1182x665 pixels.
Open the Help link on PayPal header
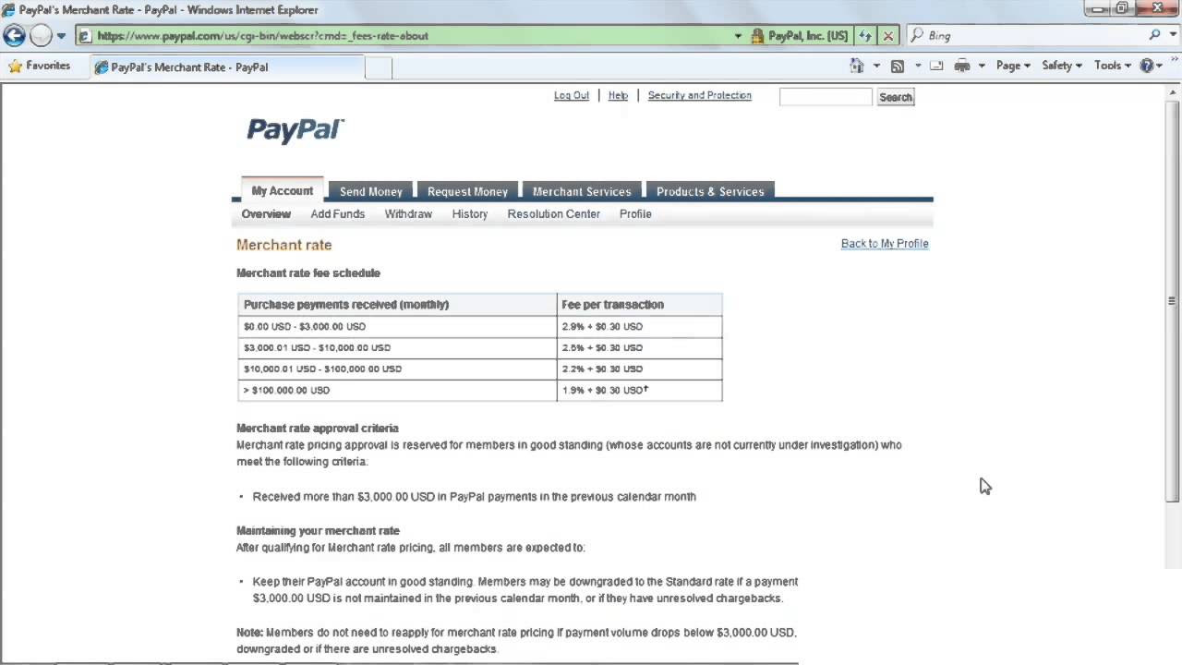[618, 96]
